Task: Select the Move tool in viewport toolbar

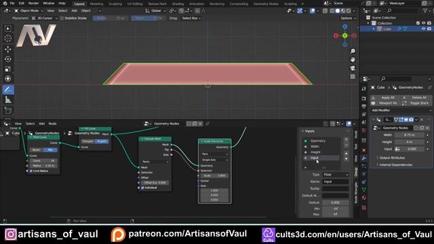Action: [8, 49]
